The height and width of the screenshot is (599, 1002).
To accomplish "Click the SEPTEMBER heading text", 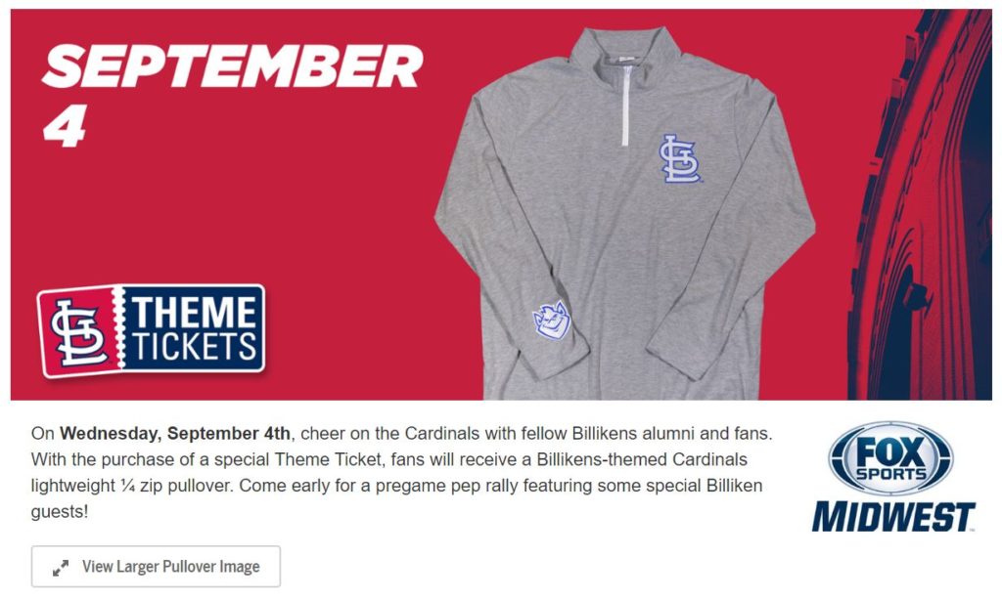I will [233, 66].
